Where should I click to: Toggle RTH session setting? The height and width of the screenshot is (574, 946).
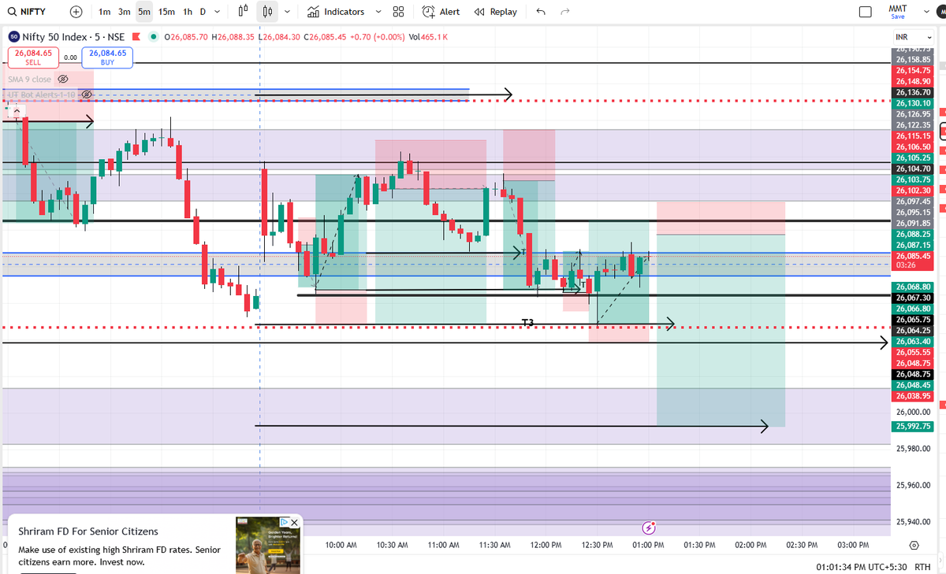click(922, 567)
